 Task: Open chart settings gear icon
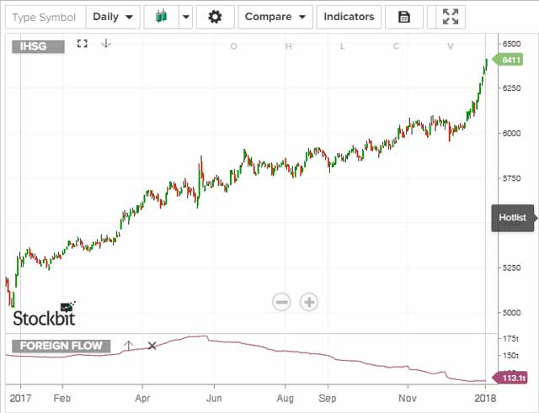coord(216,17)
